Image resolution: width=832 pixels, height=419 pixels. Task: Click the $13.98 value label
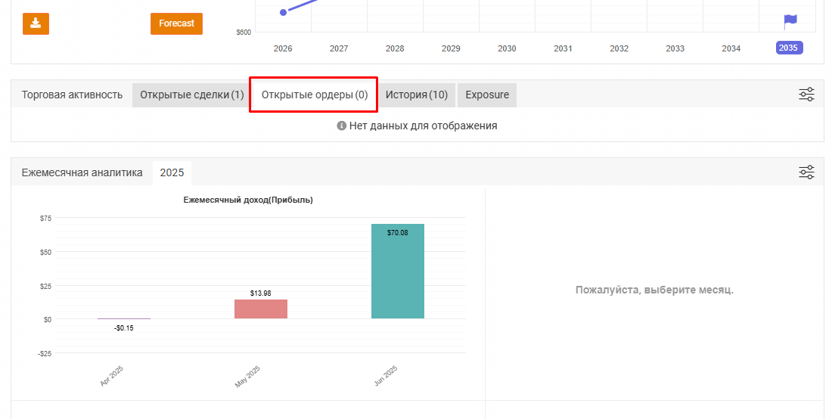[260, 293]
